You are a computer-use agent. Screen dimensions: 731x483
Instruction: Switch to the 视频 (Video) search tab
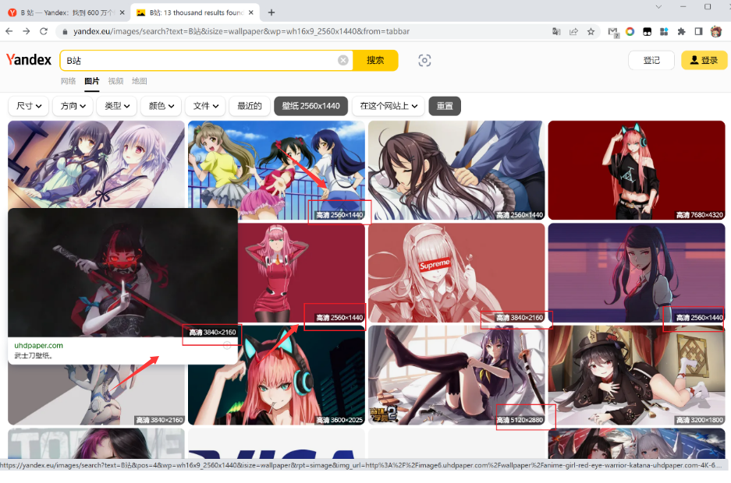coord(115,81)
